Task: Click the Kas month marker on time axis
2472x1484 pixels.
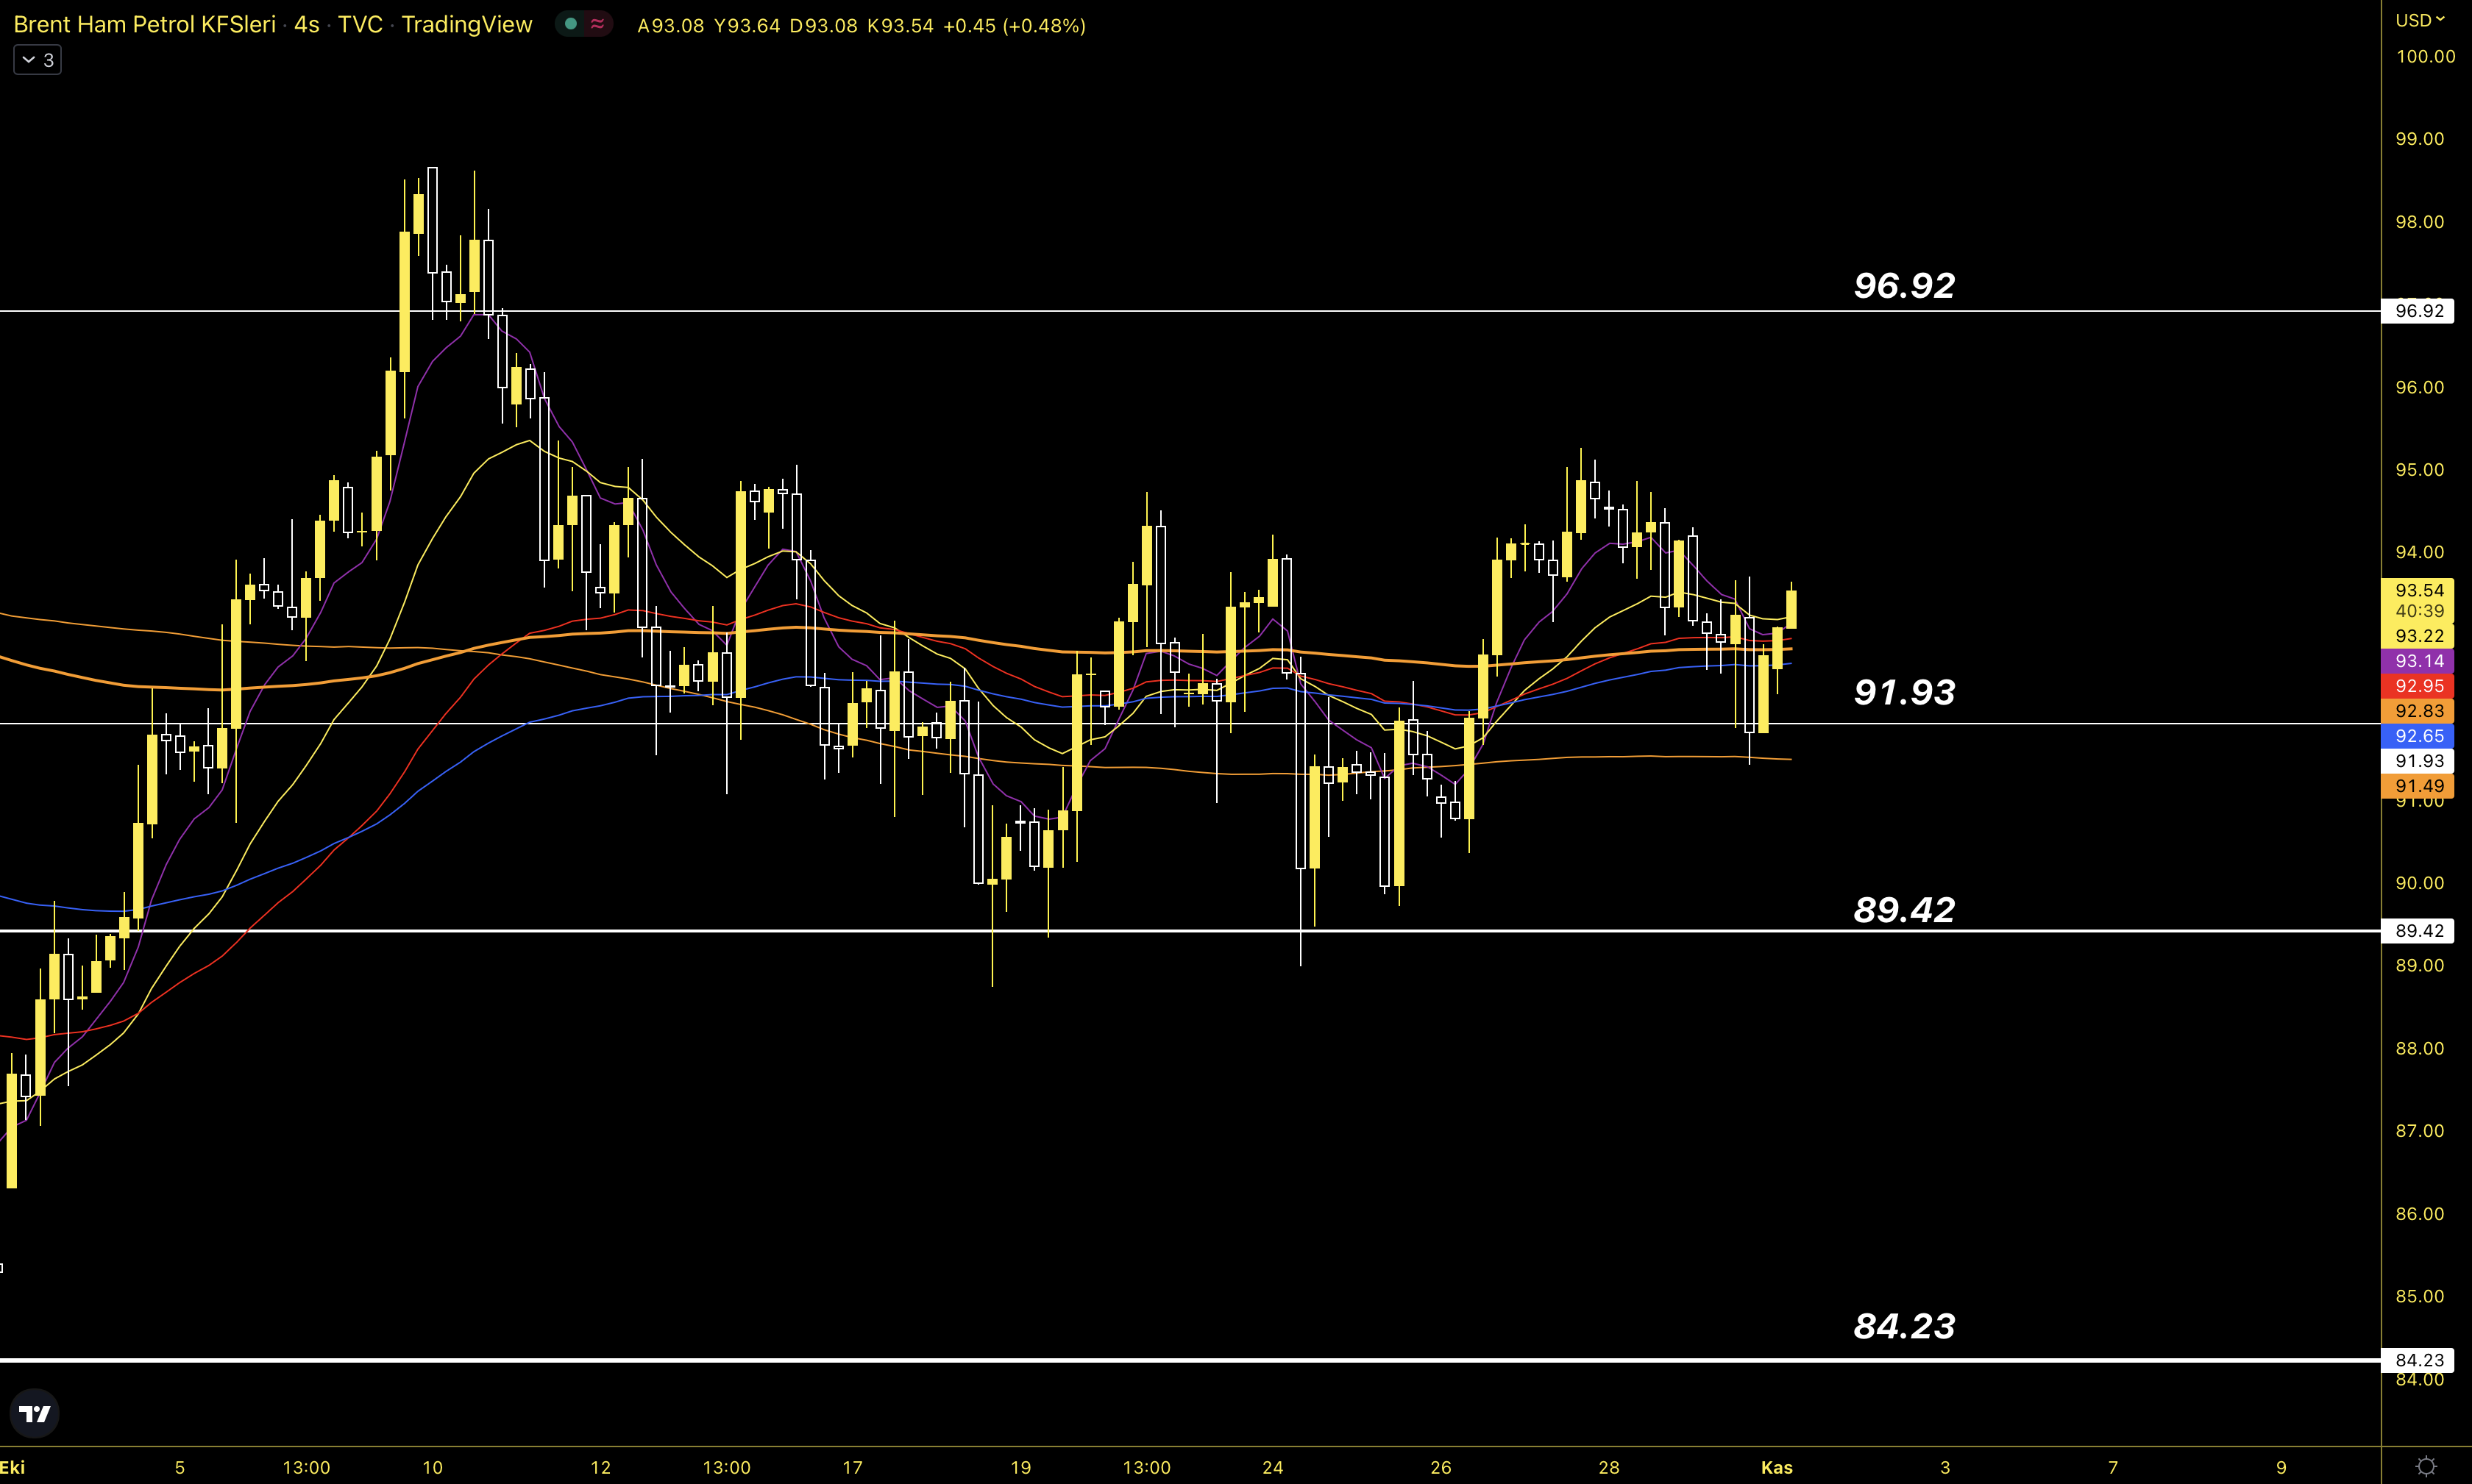Action: [1776, 1467]
